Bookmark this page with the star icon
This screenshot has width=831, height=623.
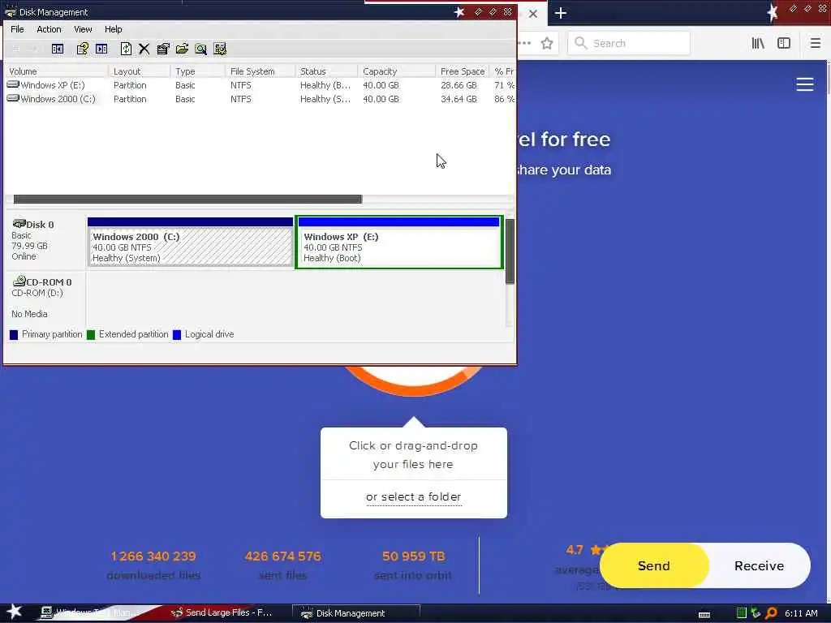pos(547,43)
